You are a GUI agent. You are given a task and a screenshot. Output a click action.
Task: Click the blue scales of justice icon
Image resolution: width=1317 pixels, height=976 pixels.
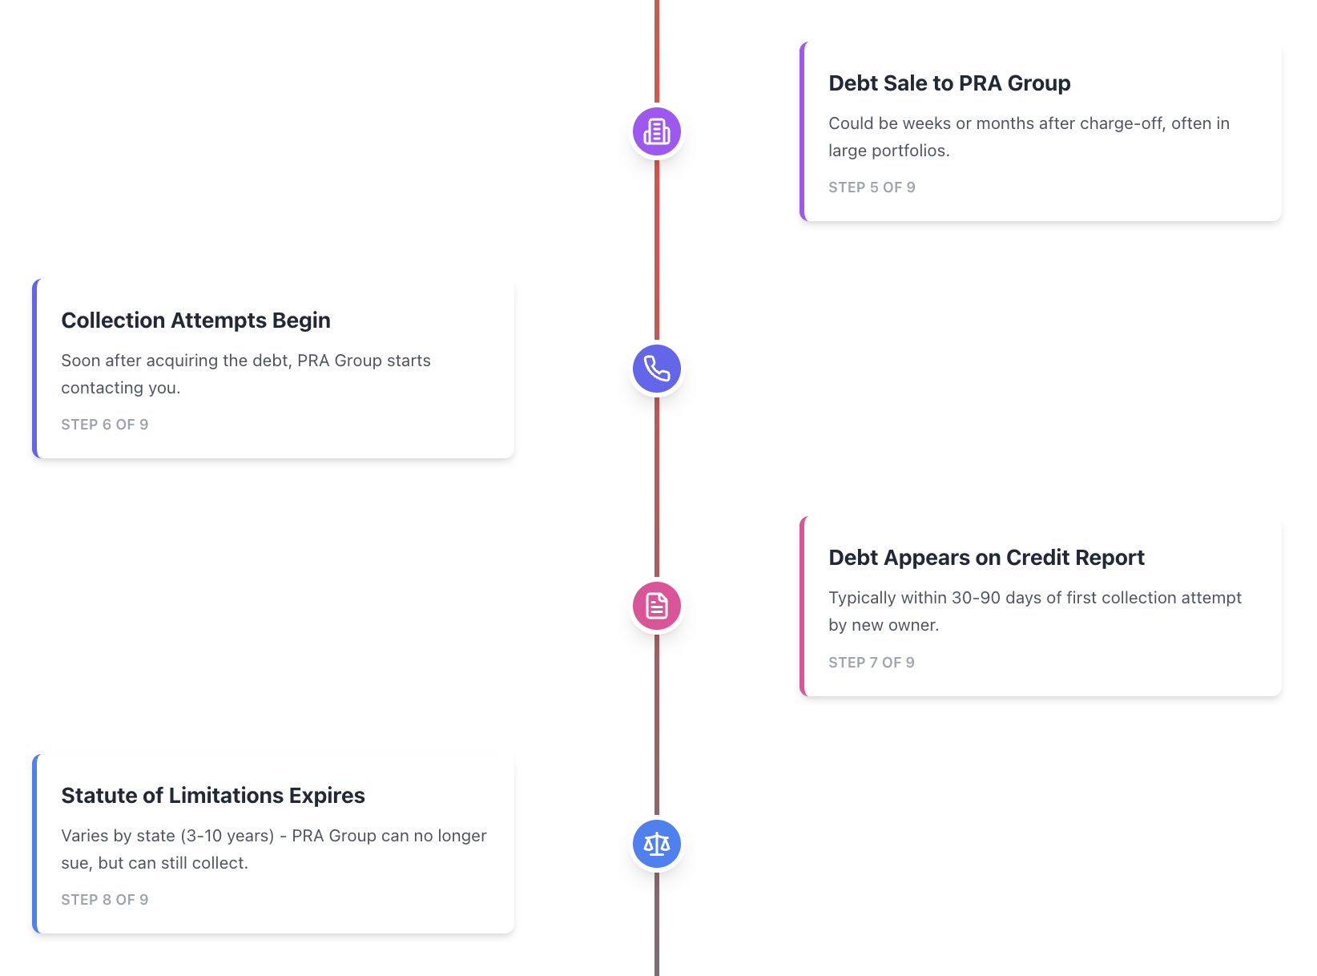point(657,844)
